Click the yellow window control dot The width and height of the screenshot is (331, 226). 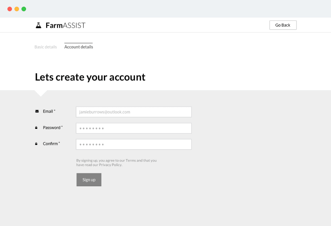[x=17, y=9]
